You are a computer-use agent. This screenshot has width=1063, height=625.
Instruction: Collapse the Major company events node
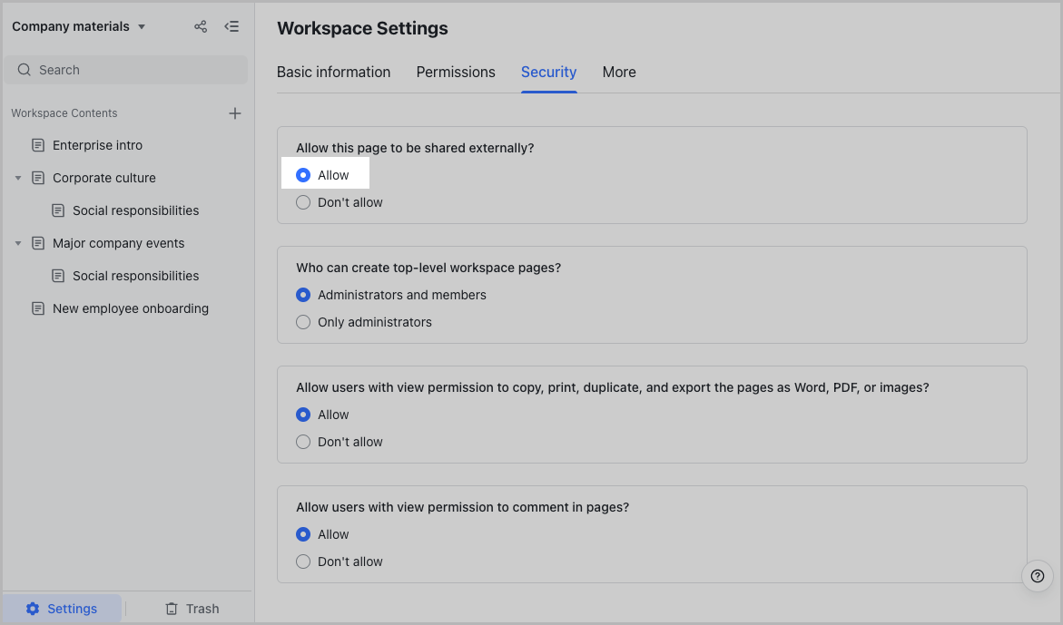[18, 243]
